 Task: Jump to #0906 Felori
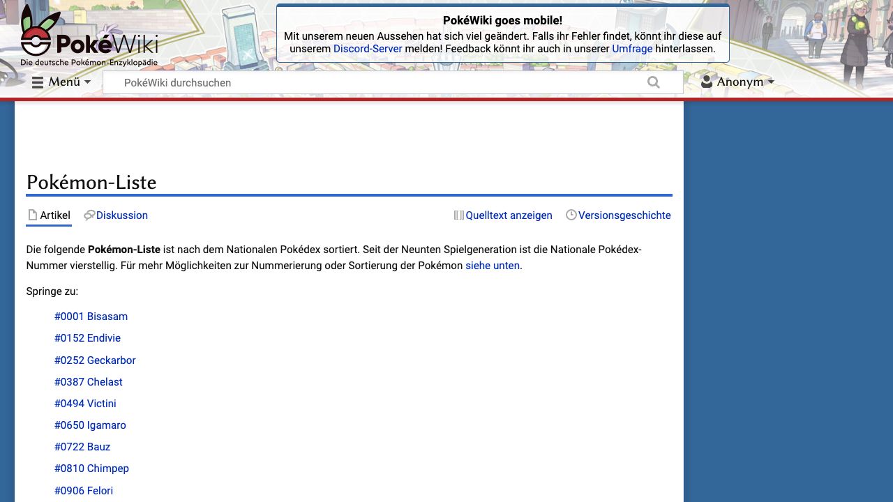(x=84, y=491)
